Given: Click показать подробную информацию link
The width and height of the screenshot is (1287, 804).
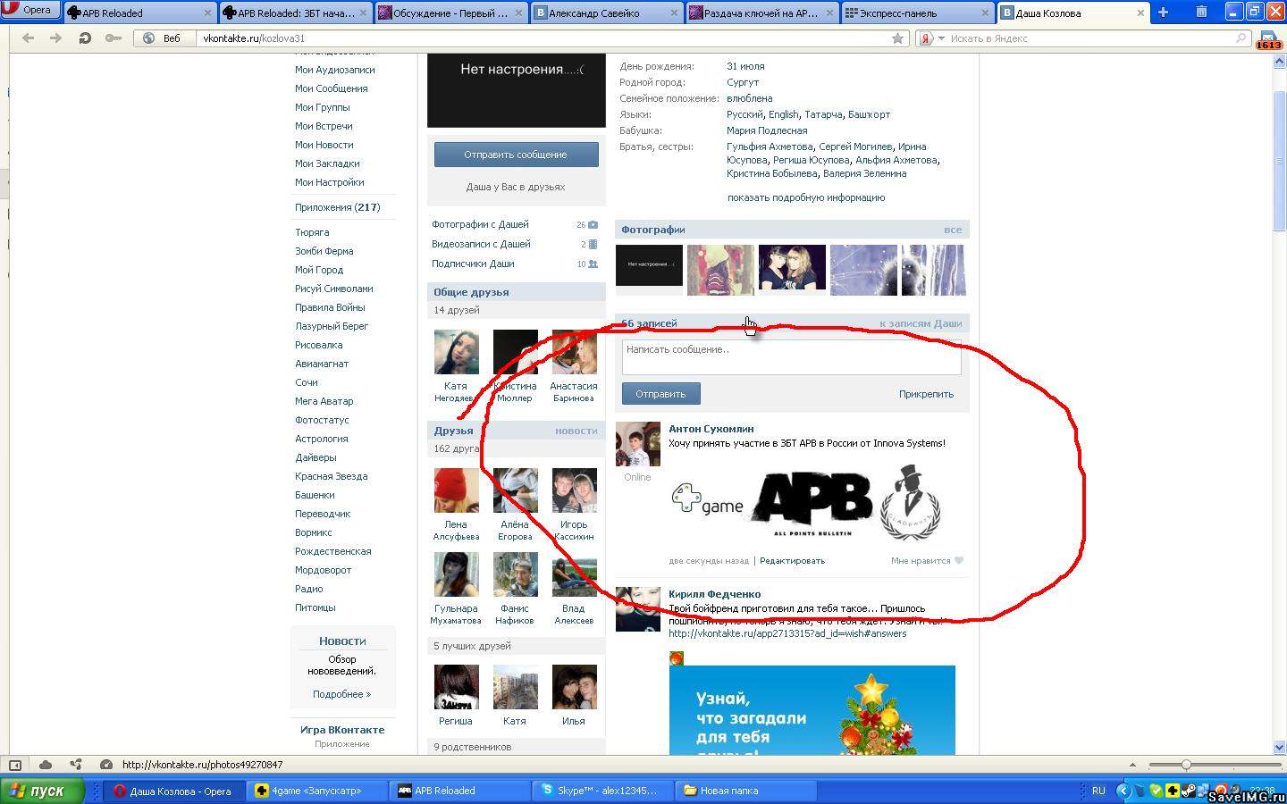Looking at the screenshot, I should [x=806, y=197].
